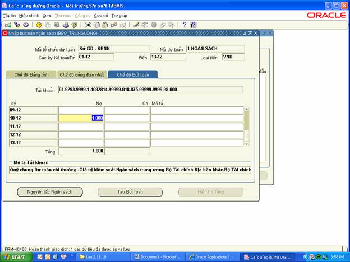Click the Nợ cell for period 09-12
The height and width of the screenshot is (262, 350).
pos(81,110)
